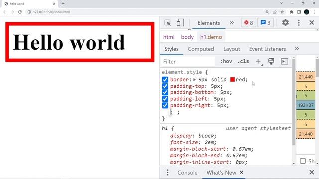The width and height of the screenshot is (319, 179).
Task: Toggle the browser side panel icon
Action: [299, 12]
